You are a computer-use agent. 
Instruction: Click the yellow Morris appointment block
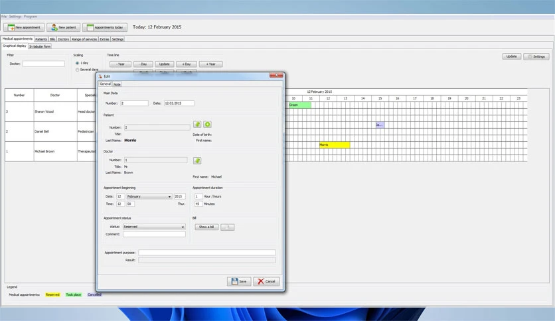click(x=335, y=145)
